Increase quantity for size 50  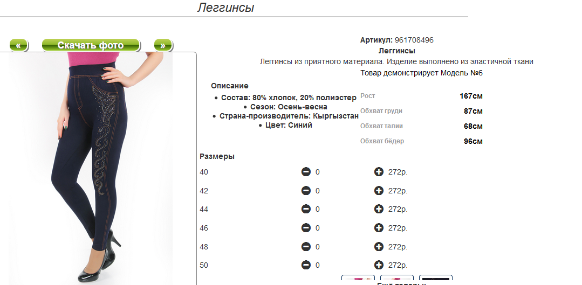coord(379,266)
